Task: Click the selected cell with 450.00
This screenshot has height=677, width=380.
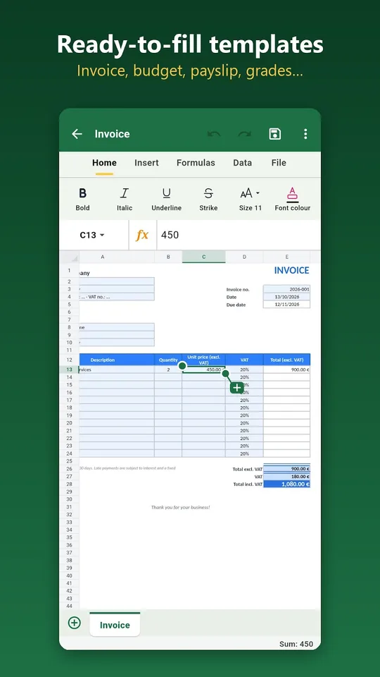Action: pyautogui.click(x=204, y=370)
